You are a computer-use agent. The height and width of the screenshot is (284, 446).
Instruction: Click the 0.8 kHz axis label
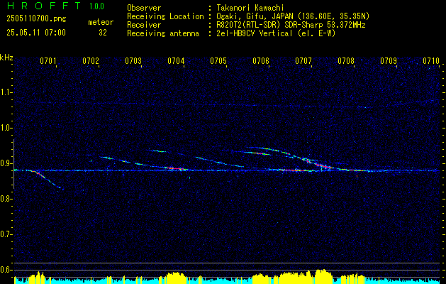pyautogui.click(x=6, y=199)
